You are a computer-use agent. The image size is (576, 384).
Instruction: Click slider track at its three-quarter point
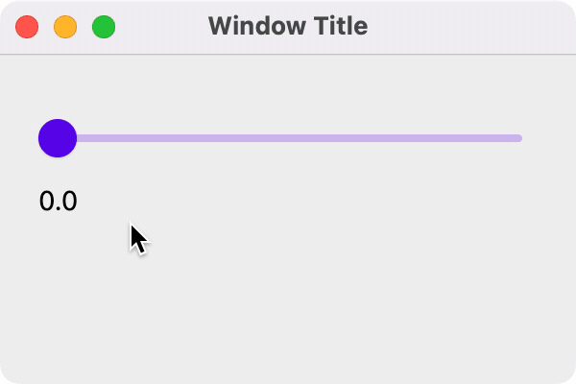403,138
